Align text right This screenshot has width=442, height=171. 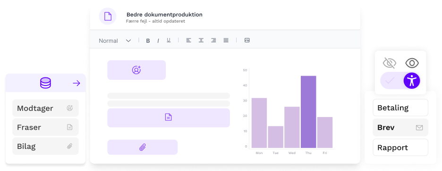tap(213, 40)
